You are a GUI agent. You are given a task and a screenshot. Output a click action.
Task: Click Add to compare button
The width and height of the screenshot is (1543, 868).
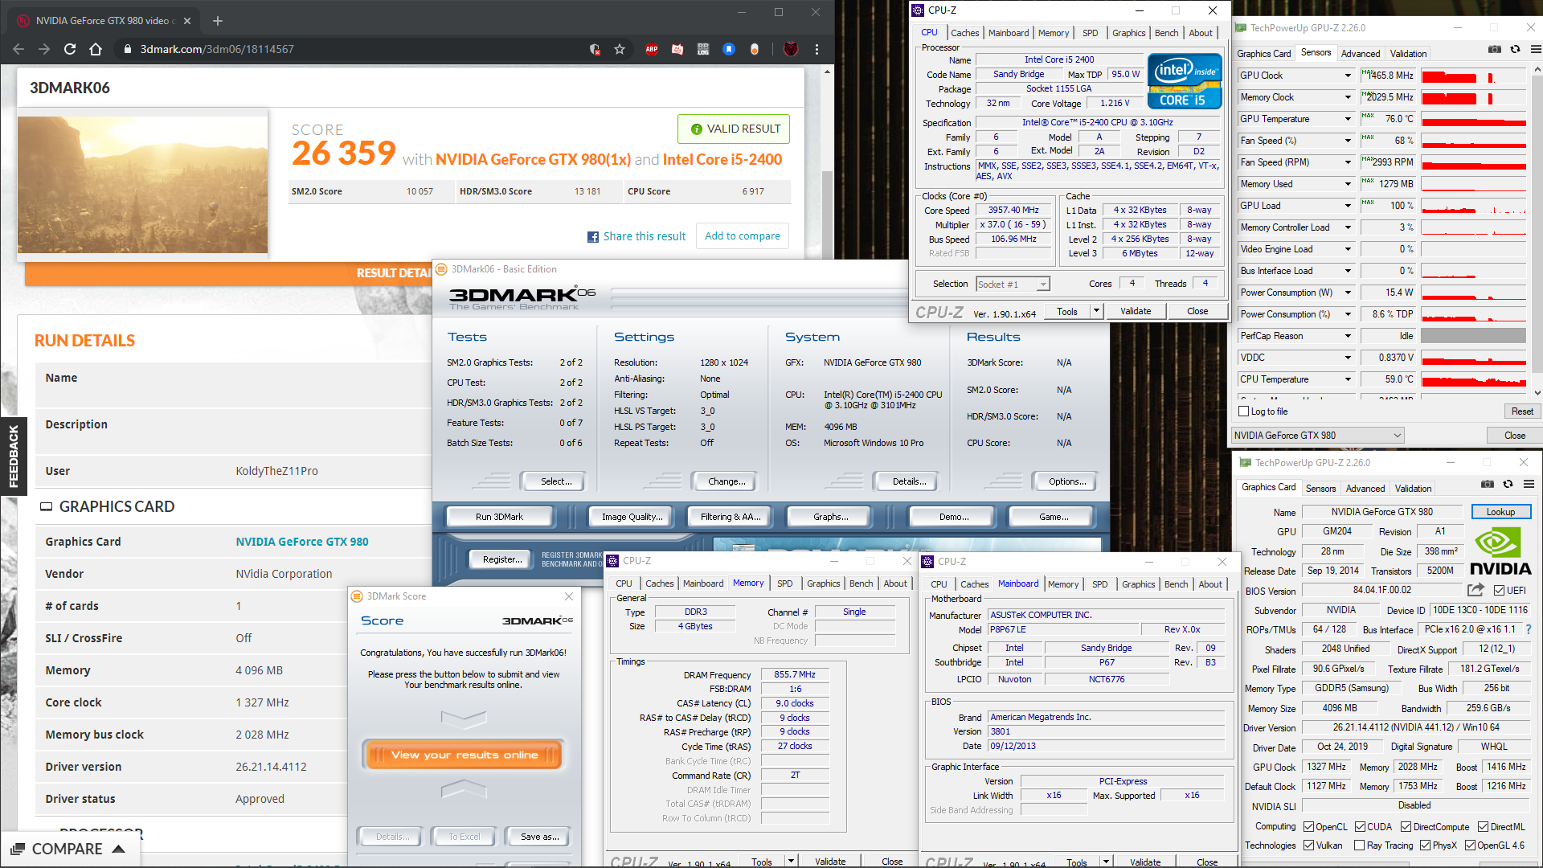click(x=742, y=236)
